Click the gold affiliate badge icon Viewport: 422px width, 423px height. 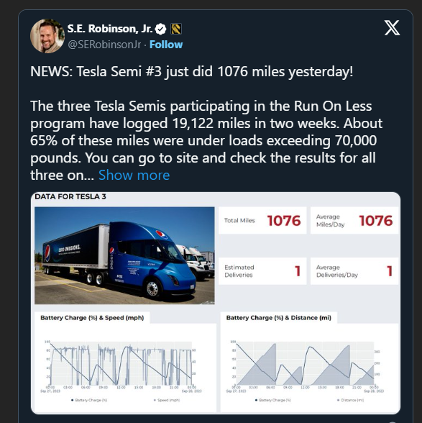click(x=176, y=29)
